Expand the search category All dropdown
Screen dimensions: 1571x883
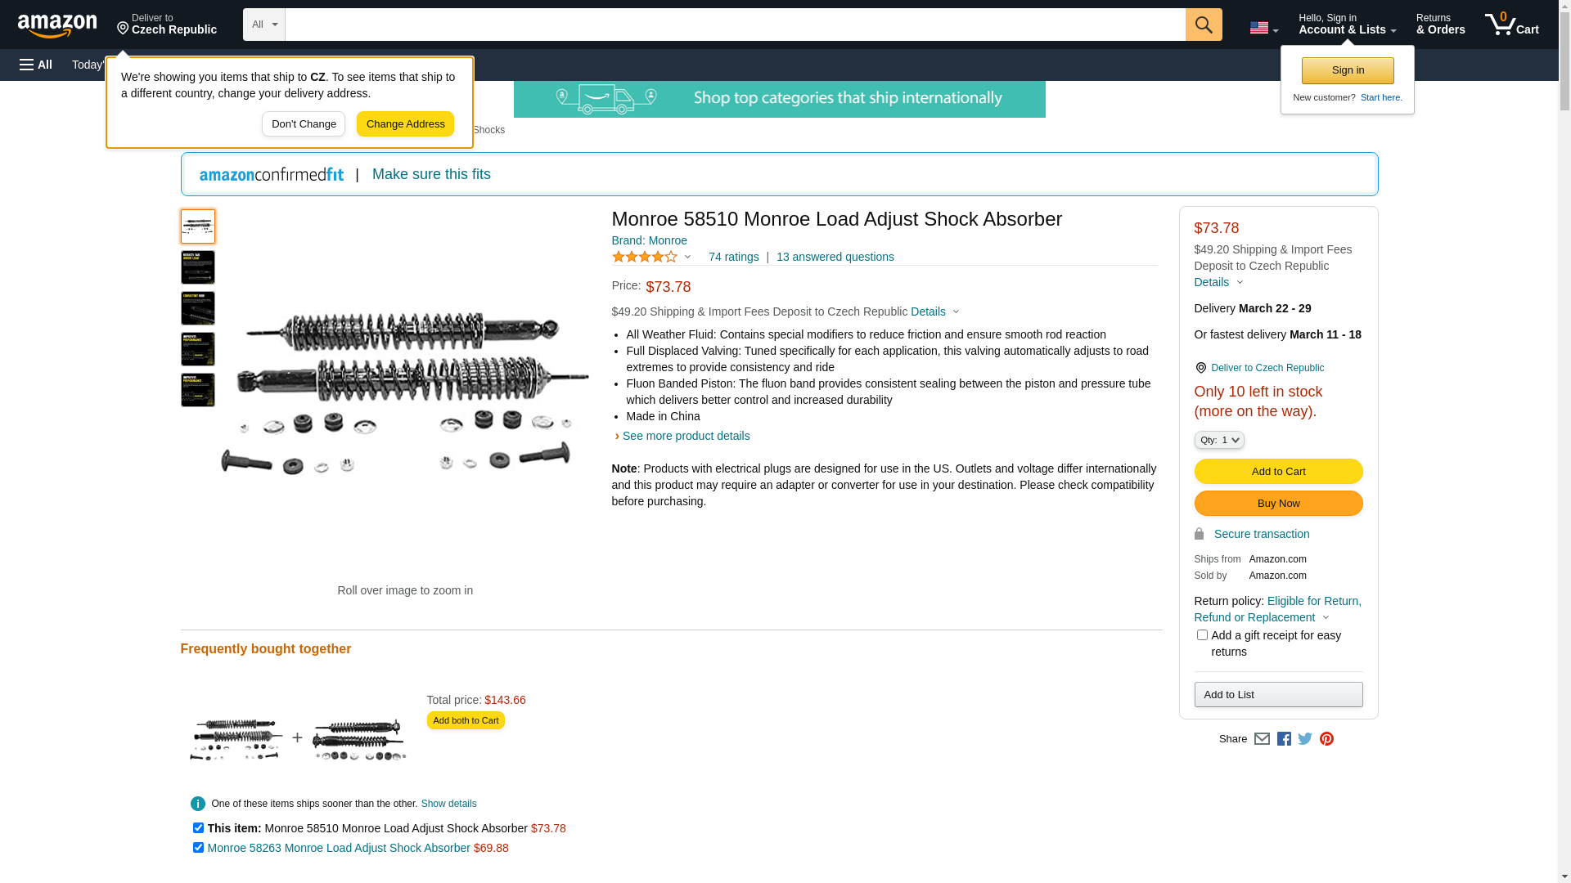(x=263, y=25)
